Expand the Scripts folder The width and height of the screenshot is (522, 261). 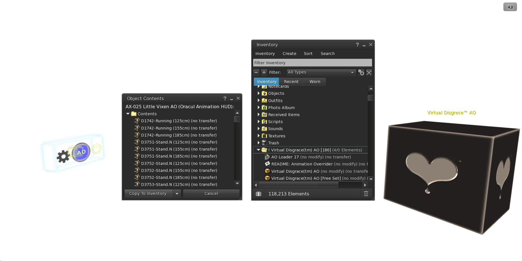coord(258,121)
